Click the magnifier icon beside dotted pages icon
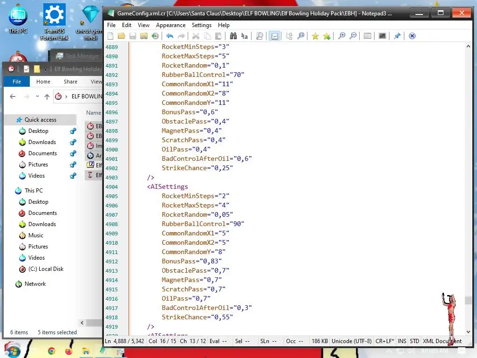477x358 pixels. 300,36
